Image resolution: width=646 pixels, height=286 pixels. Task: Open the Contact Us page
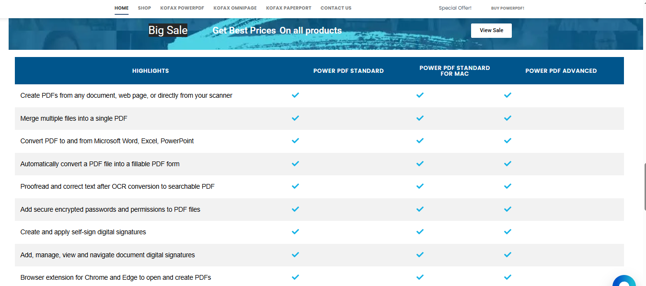pyautogui.click(x=336, y=8)
